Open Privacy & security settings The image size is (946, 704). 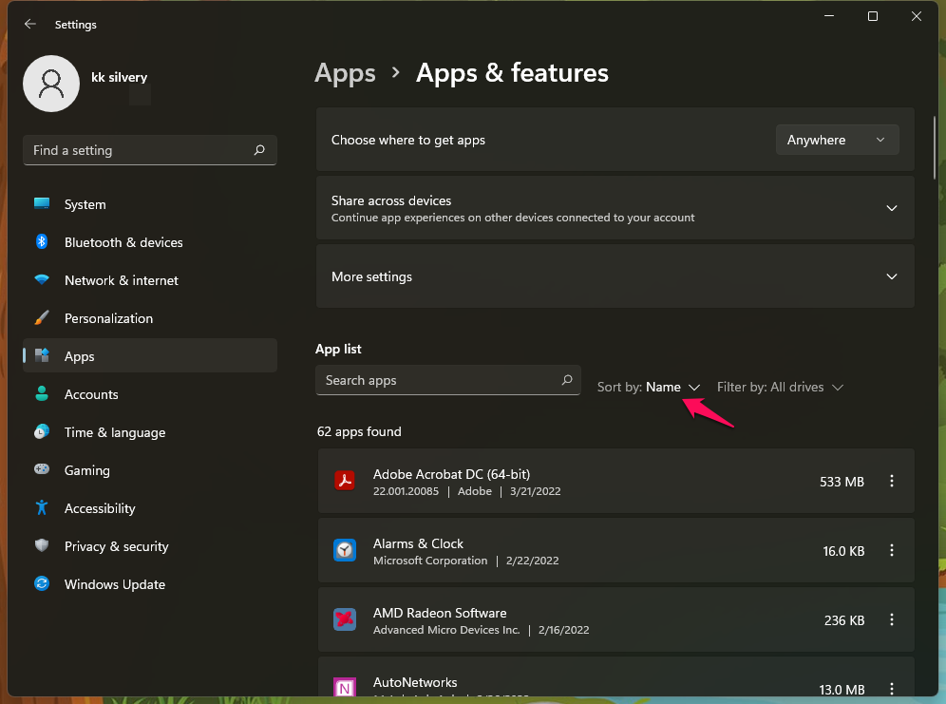click(x=150, y=546)
